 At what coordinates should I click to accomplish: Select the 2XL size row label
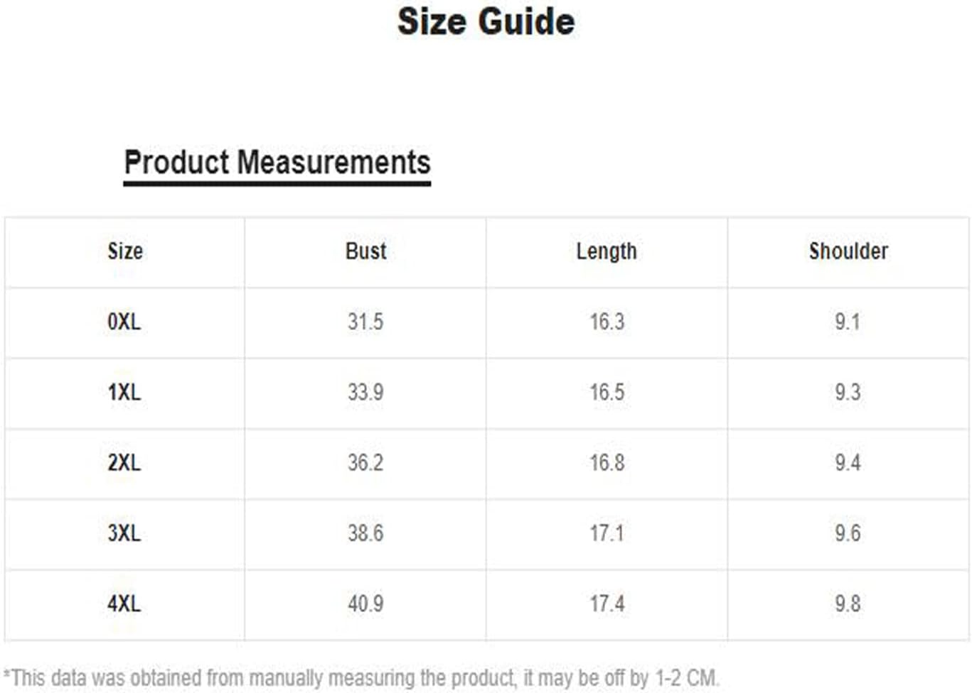pos(124,463)
